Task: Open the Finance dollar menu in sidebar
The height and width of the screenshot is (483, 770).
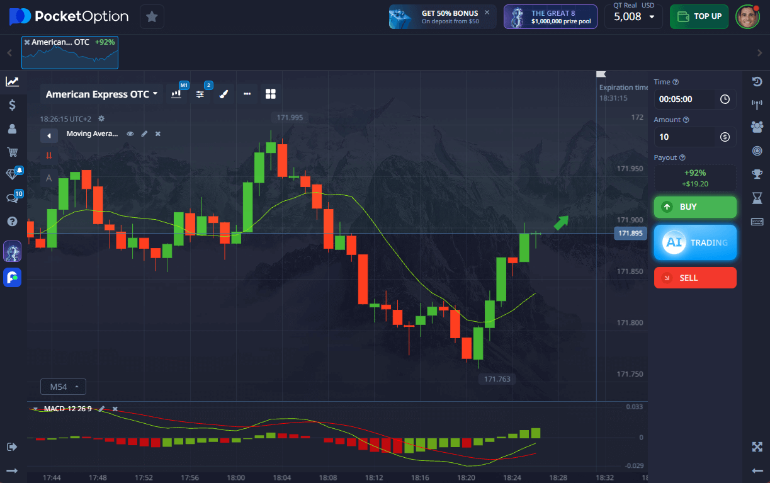Action: pos(12,105)
